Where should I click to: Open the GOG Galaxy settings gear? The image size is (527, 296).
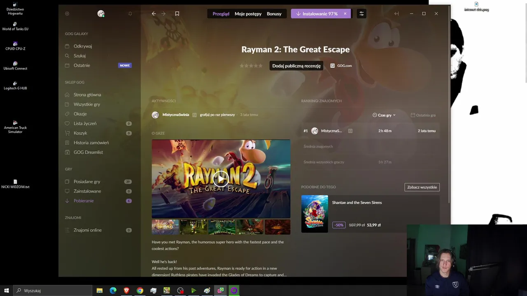[x=67, y=14]
